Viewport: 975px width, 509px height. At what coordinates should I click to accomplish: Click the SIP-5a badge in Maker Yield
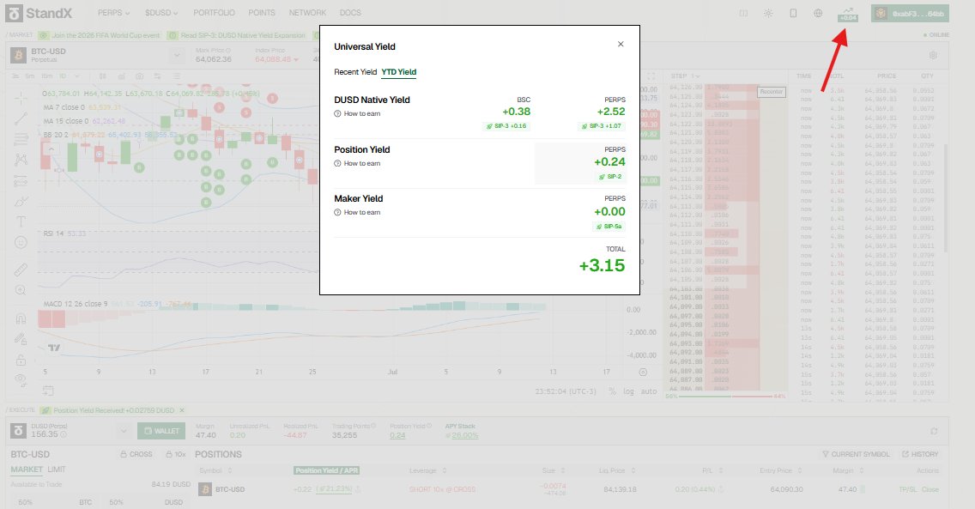pyautogui.click(x=609, y=227)
